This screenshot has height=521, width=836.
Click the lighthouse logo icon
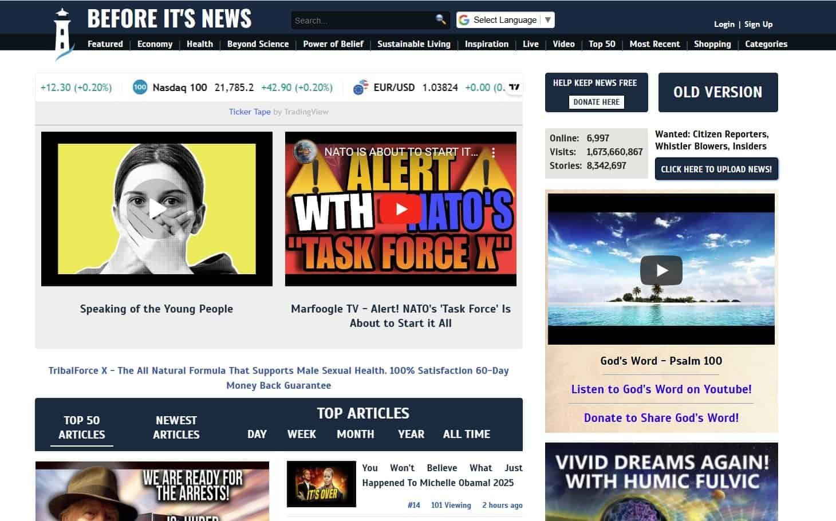click(x=64, y=33)
